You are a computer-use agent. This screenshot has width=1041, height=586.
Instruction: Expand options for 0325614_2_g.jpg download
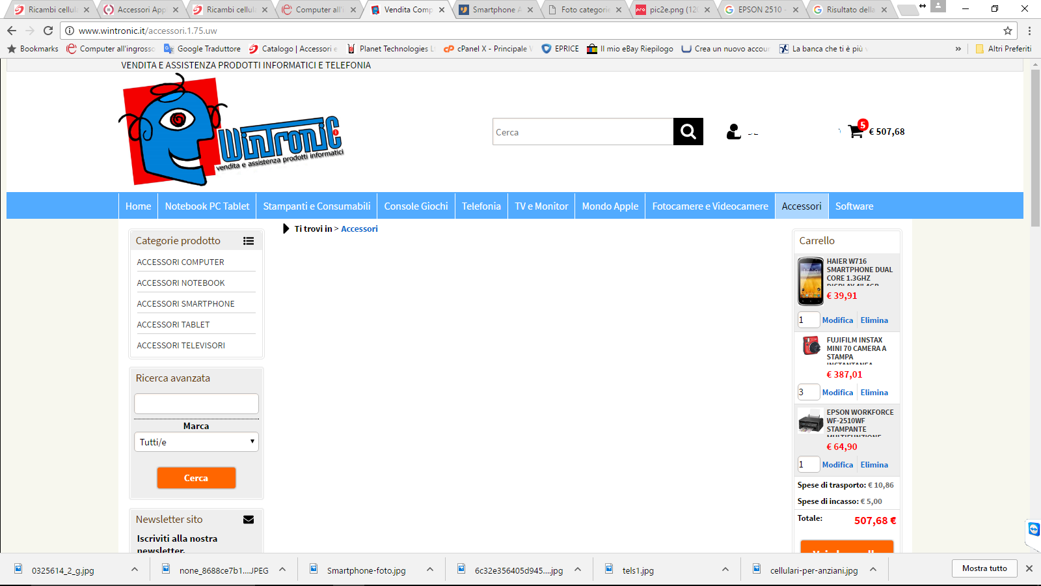pos(135,569)
